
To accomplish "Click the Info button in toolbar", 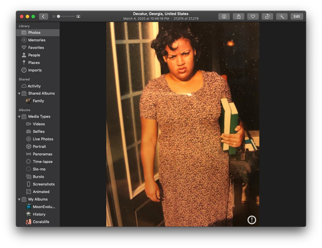I will click(x=224, y=16).
